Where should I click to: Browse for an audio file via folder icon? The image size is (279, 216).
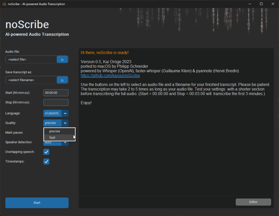[x=62, y=59]
